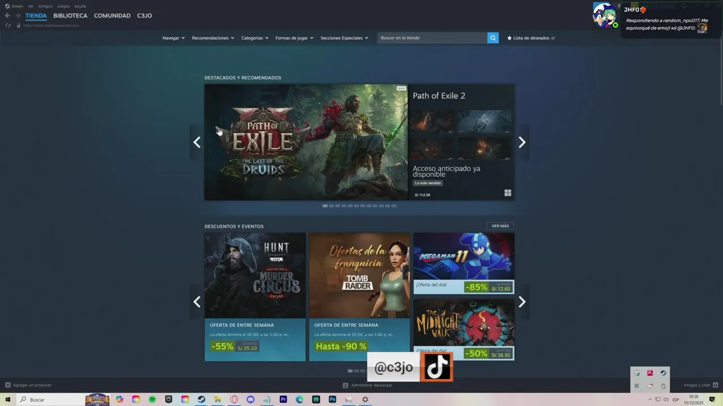Open the Path of Exile 2 featured banner
The image size is (723, 406).
(306, 142)
